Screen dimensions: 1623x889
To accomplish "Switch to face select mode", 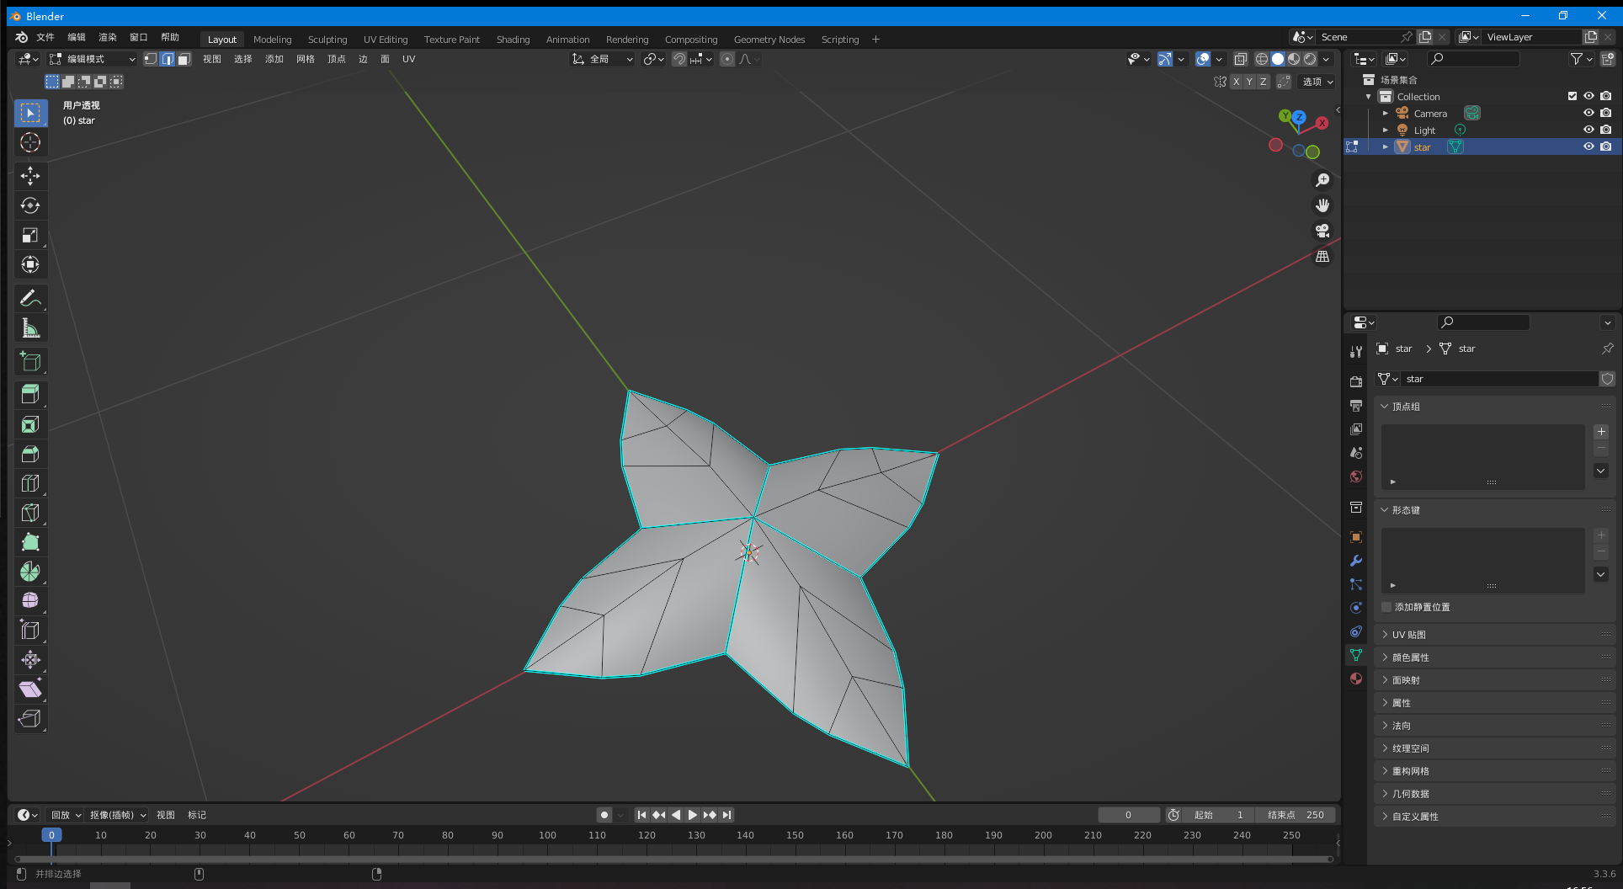I will (x=184, y=59).
